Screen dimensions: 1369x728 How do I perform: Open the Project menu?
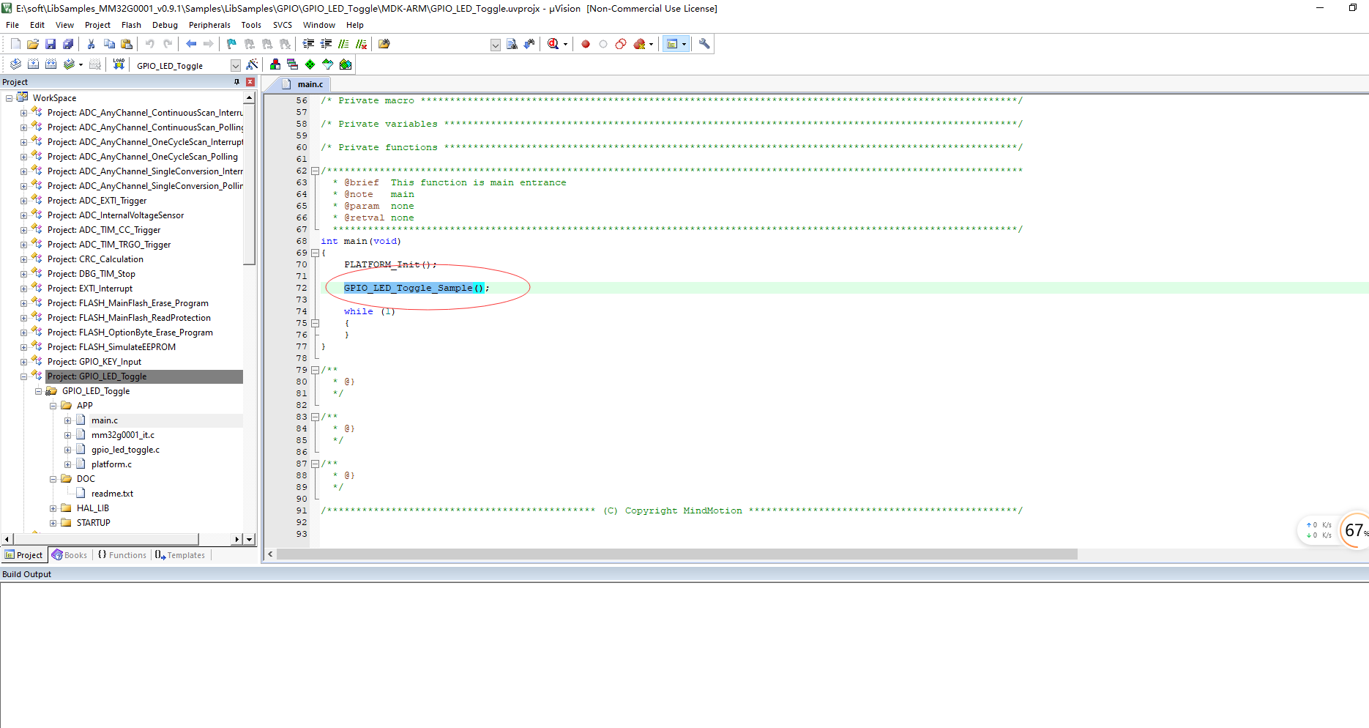[x=97, y=25]
